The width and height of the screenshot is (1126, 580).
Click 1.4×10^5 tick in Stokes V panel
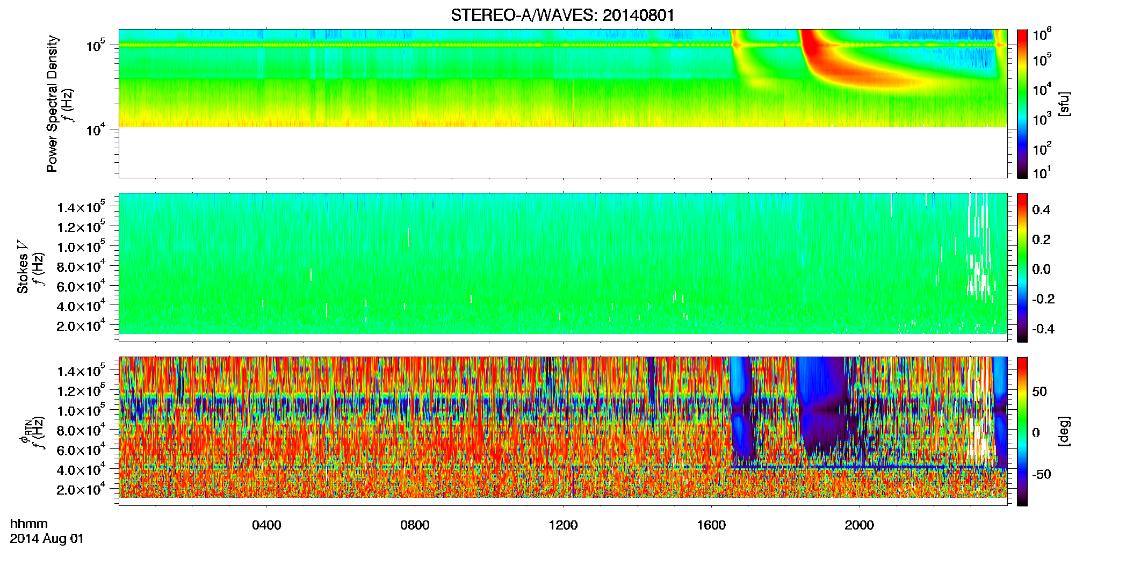81,207
